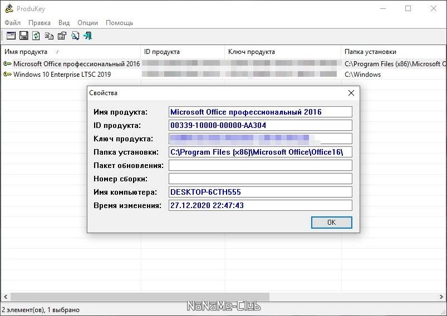Click the scrollbar right arrow

pos(441,297)
